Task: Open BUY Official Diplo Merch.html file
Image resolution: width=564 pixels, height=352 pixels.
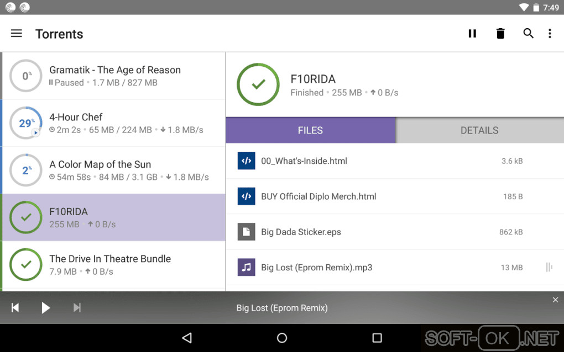Action: (318, 196)
